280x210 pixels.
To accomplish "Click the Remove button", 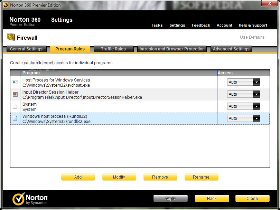I will click(160, 177).
